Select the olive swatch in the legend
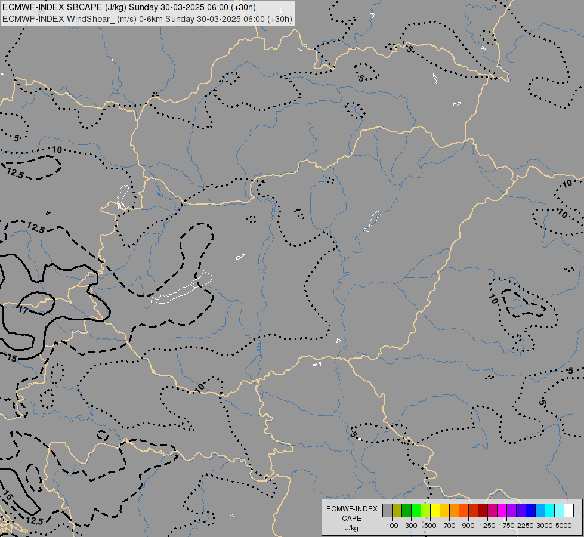584x537 pixels. point(397,510)
